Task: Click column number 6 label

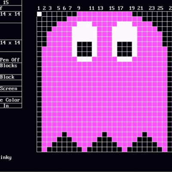Action: [64, 8]
